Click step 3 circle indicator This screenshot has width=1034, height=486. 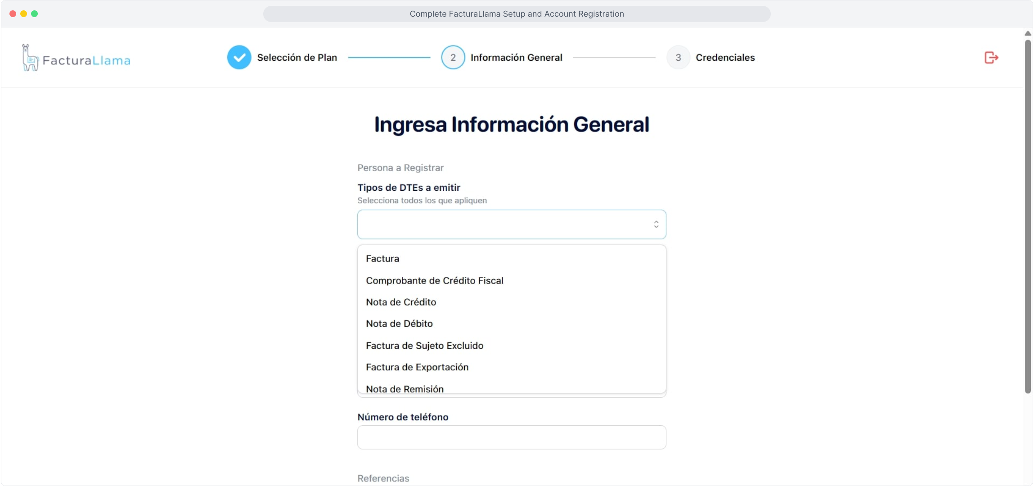pyautogui.click(x=678, y=58)
